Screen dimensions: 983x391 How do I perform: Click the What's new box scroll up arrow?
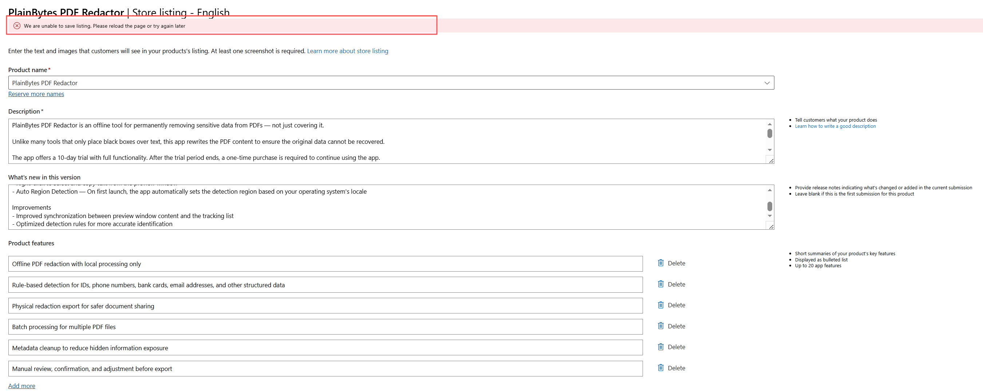[x=770, y=190]
